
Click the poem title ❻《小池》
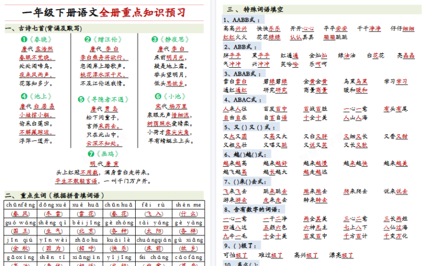pos(170,96)
